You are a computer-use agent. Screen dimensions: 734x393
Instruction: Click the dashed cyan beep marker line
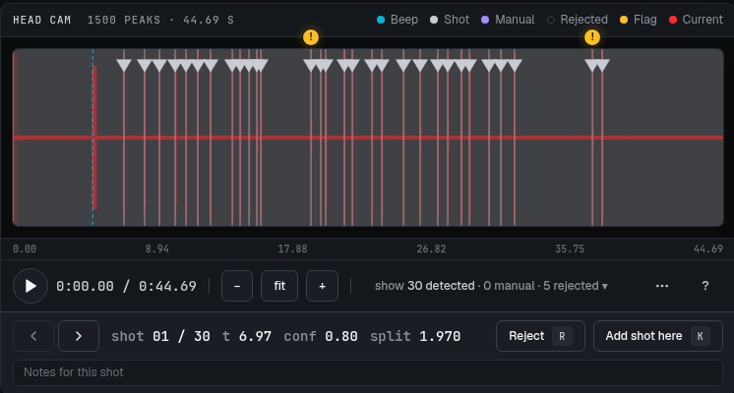point(92,137)
